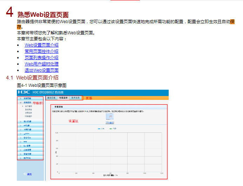Viewport: 243px width, 186px height.
Task: Open the 常用页面控件介绍 link
Action: click(41, 51)
